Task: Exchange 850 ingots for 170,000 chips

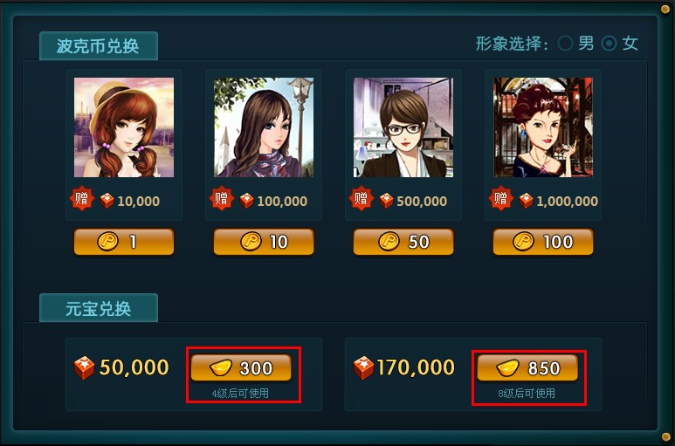Action: tap(527, 367)
